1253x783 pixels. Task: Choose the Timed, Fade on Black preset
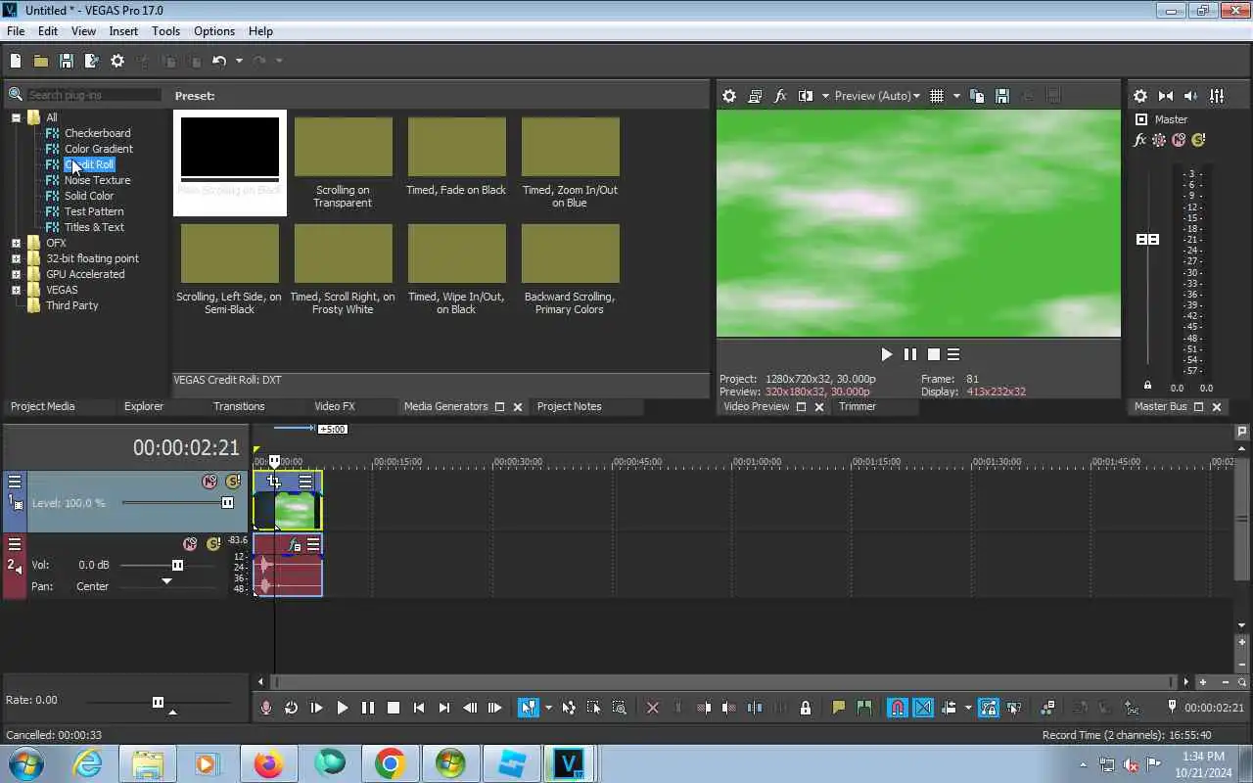(456, 157)
